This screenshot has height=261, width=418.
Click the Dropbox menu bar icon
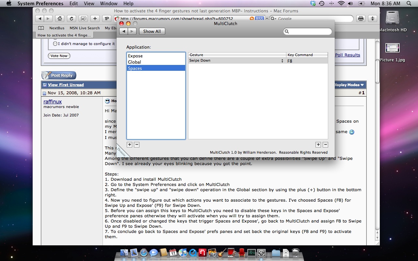(313, 4)
